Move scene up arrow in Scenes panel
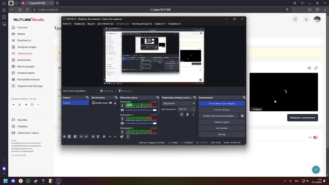The height and width of the screenshot is (185, 329). 81,136
